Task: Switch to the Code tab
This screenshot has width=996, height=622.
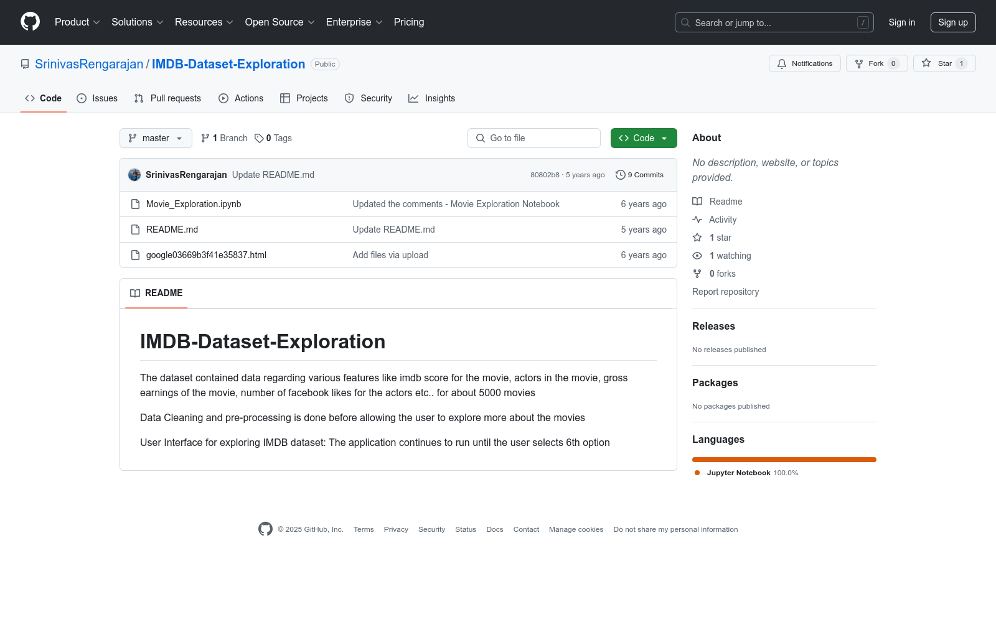Action: [x=44, y=98]
